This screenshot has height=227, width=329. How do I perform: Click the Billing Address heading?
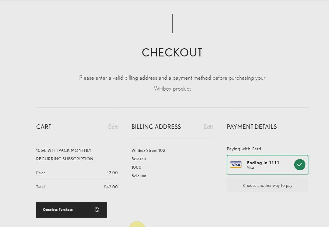tap(156, 127)
